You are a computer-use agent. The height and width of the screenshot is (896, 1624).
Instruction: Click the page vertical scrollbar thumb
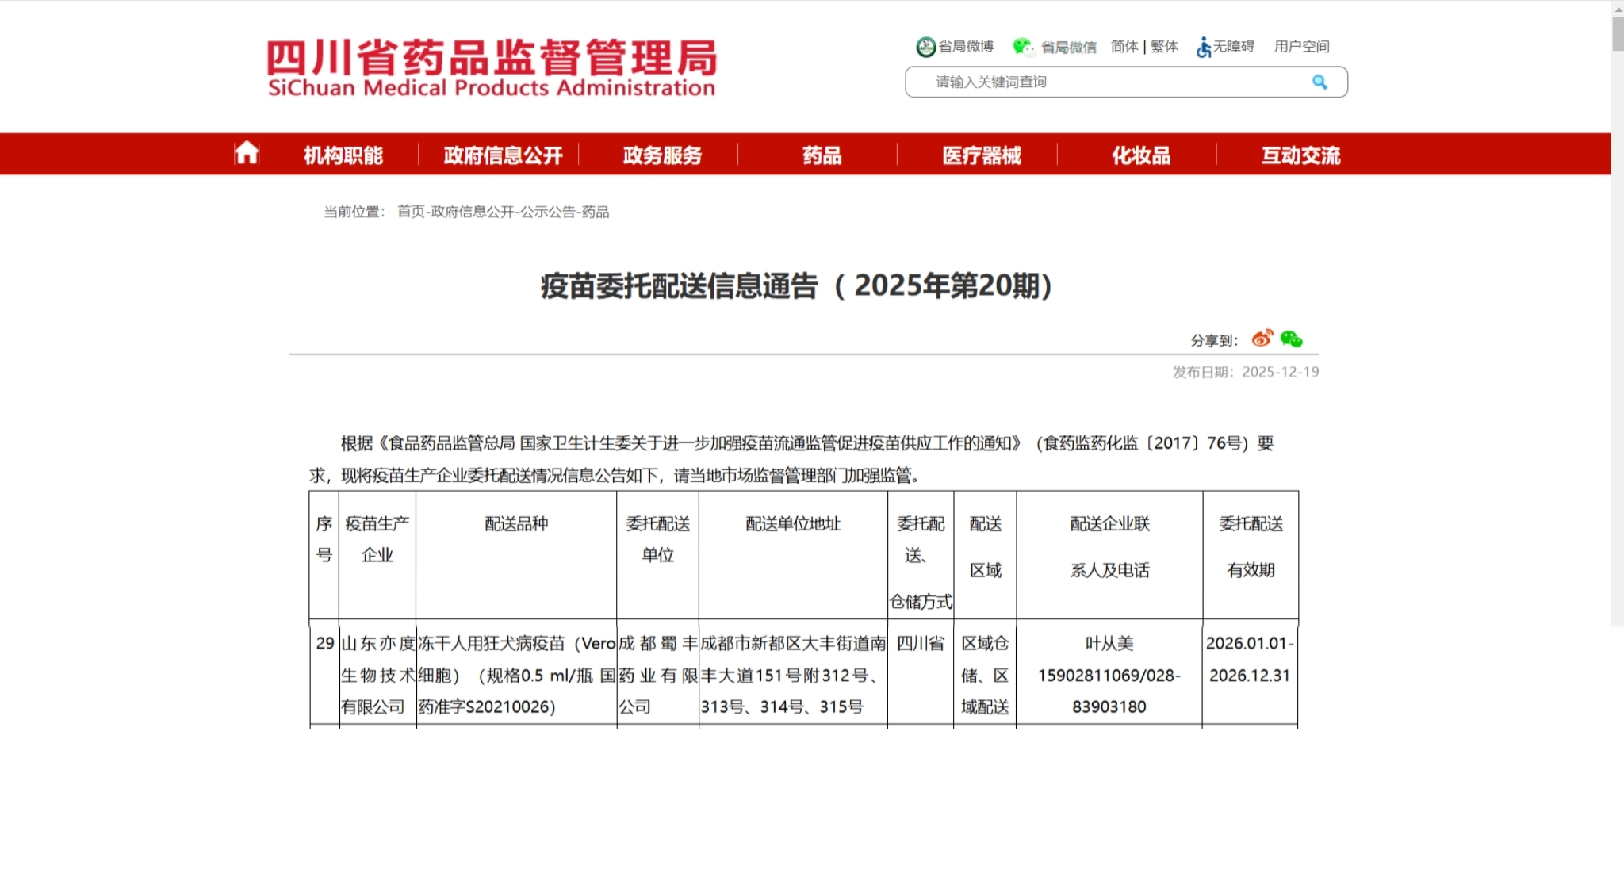[x=1618, y=33]
